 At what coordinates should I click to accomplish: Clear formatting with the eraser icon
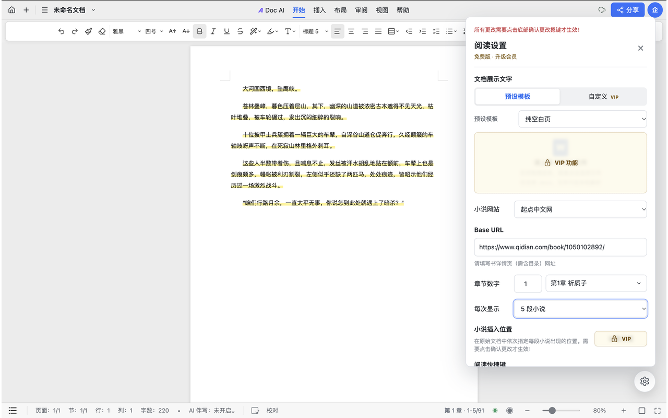click(x=102, y=31)
